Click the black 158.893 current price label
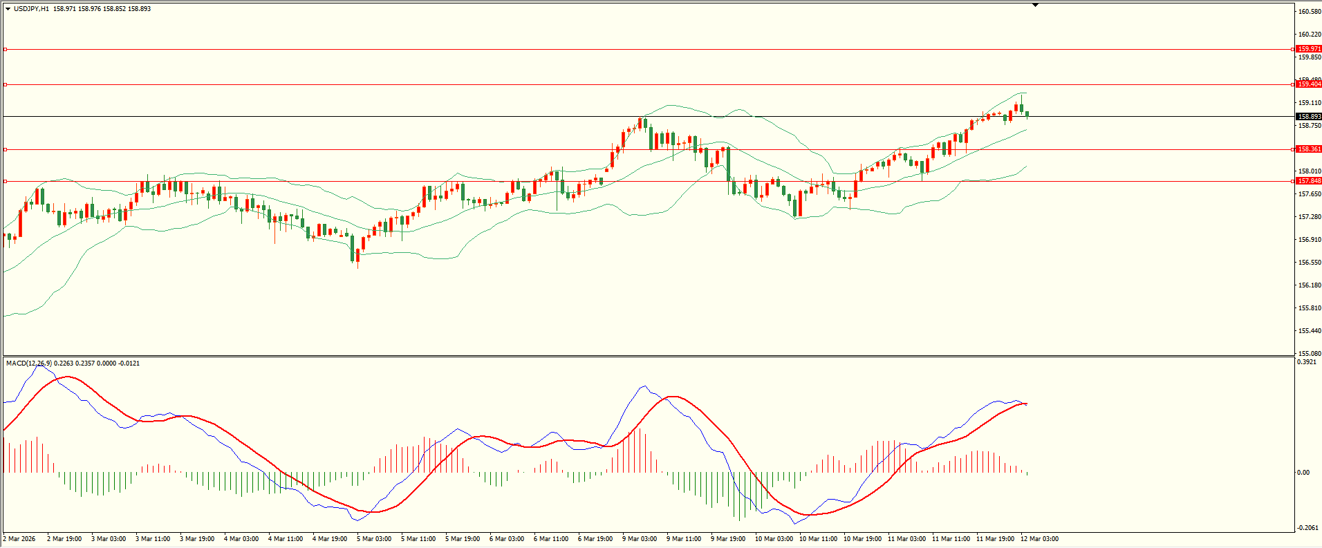 coord(1308,117)
